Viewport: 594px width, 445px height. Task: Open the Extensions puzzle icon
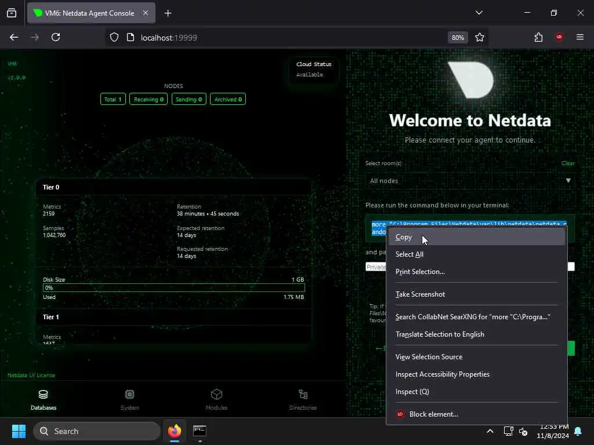point(538,38)
